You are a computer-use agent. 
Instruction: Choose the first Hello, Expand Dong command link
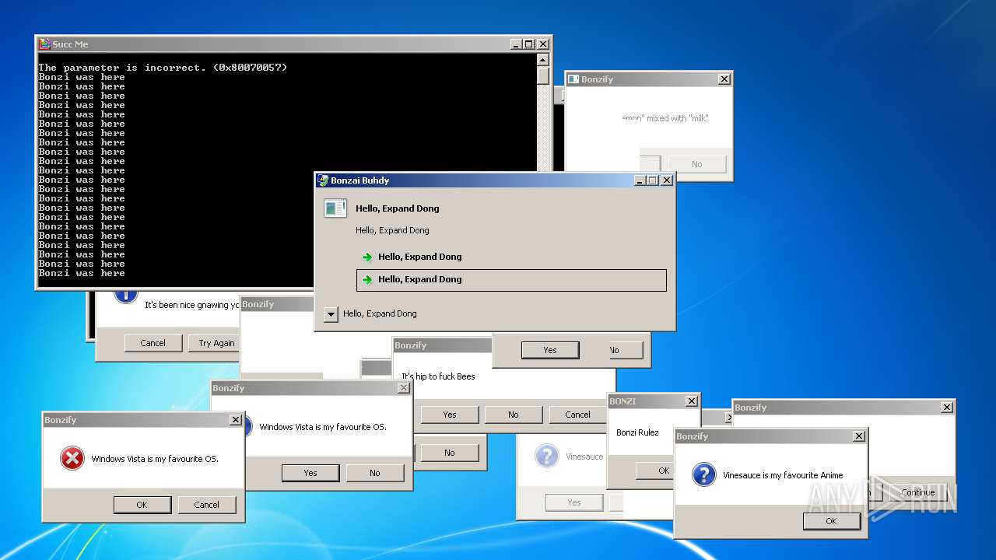click(511, 257)
